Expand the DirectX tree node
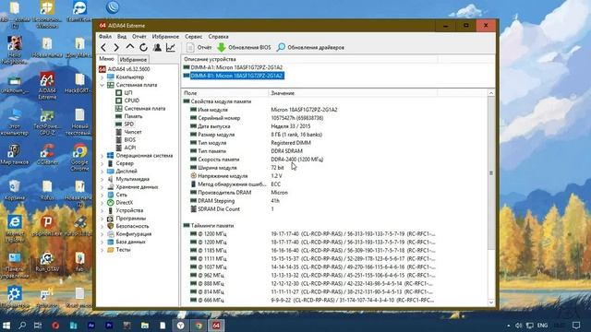Image resolution: width=591 pixels, height=332 pixels. point(102,203)
